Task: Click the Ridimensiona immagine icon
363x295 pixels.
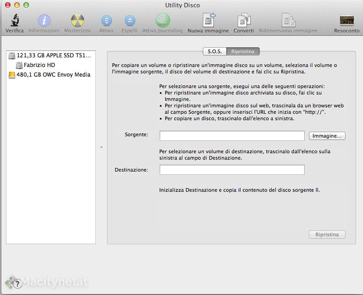Action: click(288, 20)
